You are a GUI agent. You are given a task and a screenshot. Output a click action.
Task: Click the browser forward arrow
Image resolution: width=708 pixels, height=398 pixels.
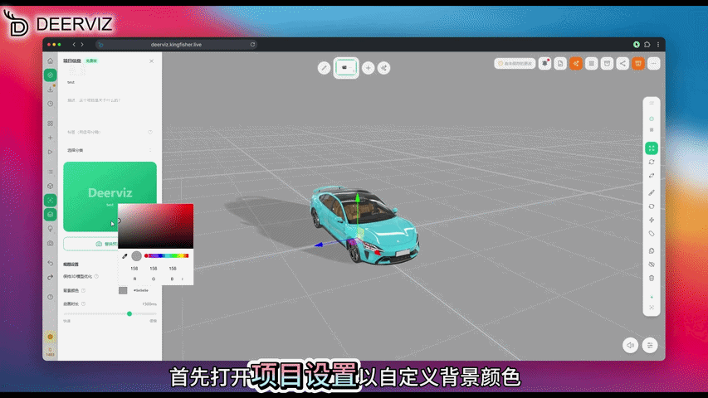pyautogui.click(x=82, y=45)
